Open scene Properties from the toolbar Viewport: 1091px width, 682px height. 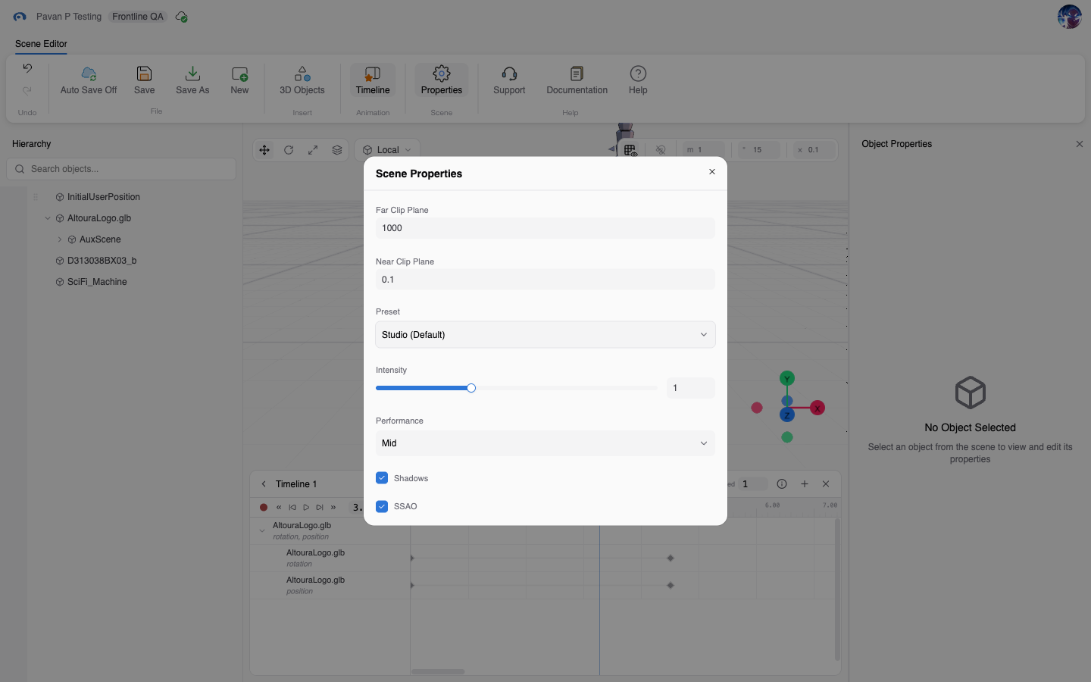coord(442,80)
